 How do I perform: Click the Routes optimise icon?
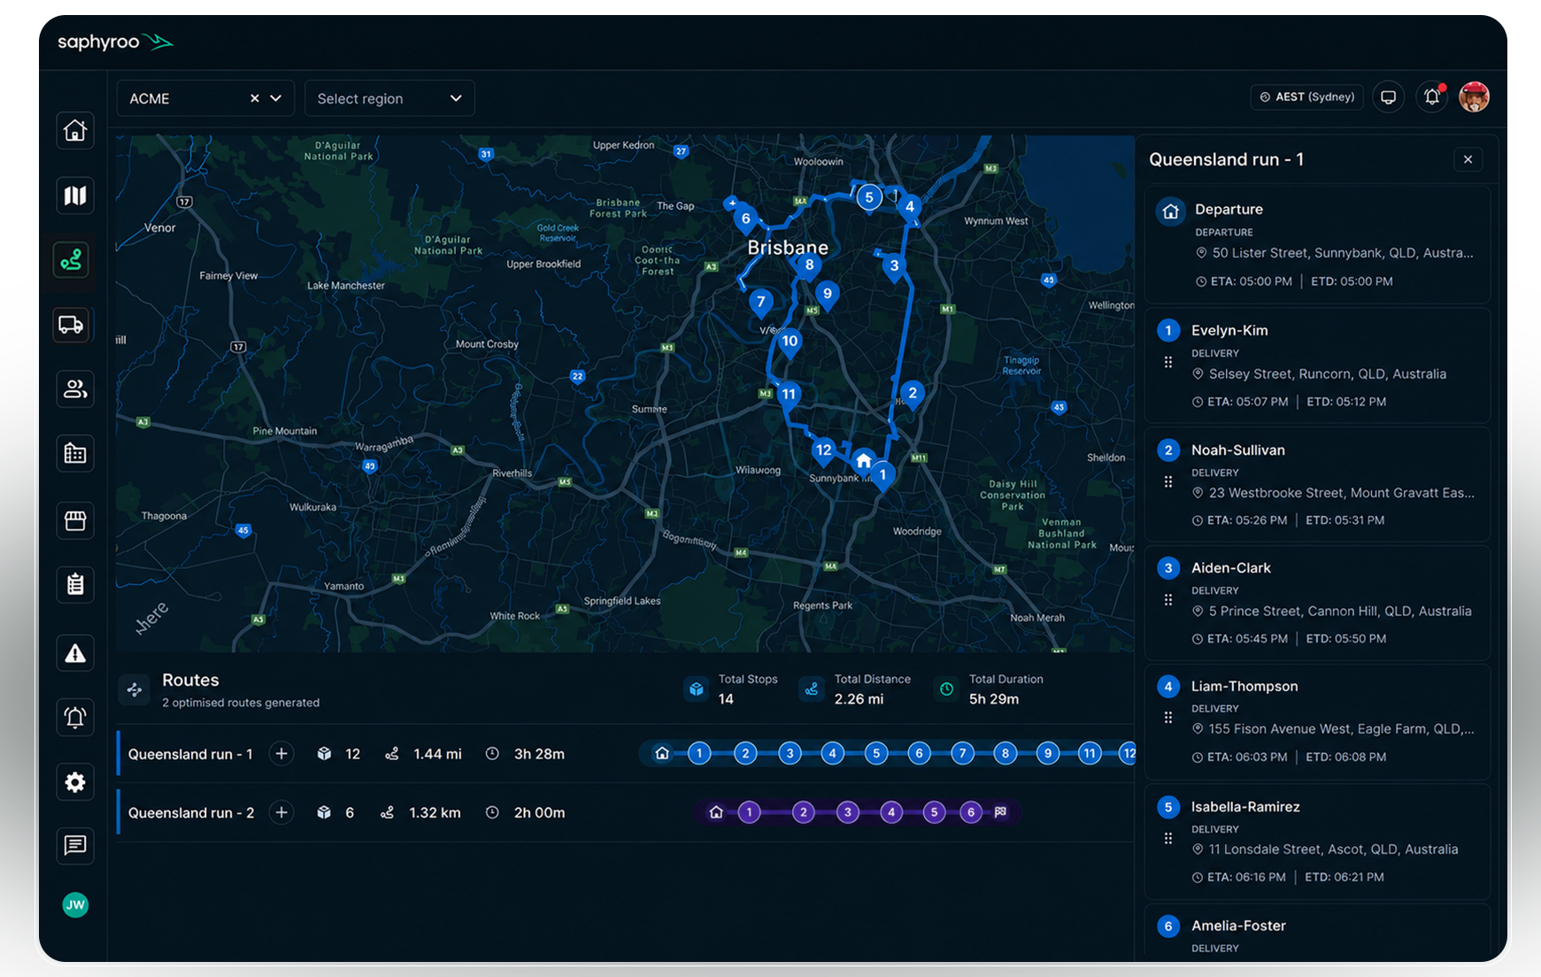(x=135, y=689)
